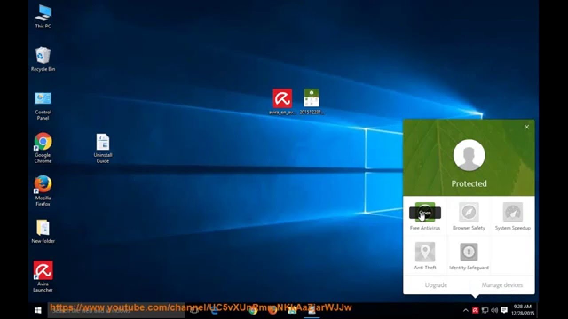Select the New folder desktop icon
568x319 pixels.
(x=43, y=231)
